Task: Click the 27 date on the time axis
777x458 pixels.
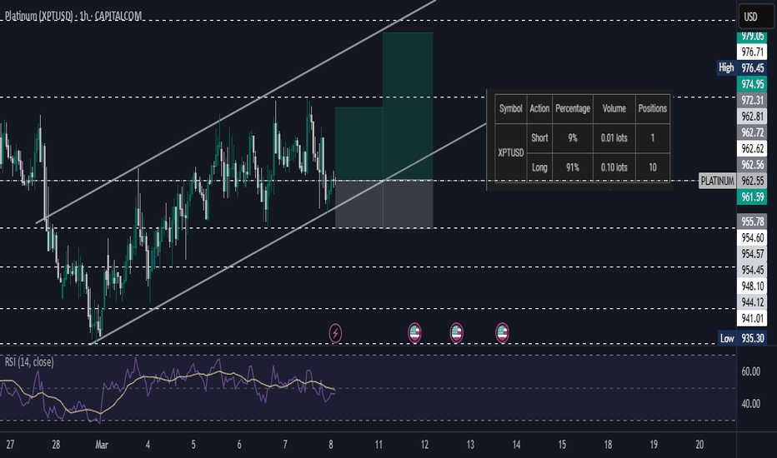Action: click(x=10, y=445)
